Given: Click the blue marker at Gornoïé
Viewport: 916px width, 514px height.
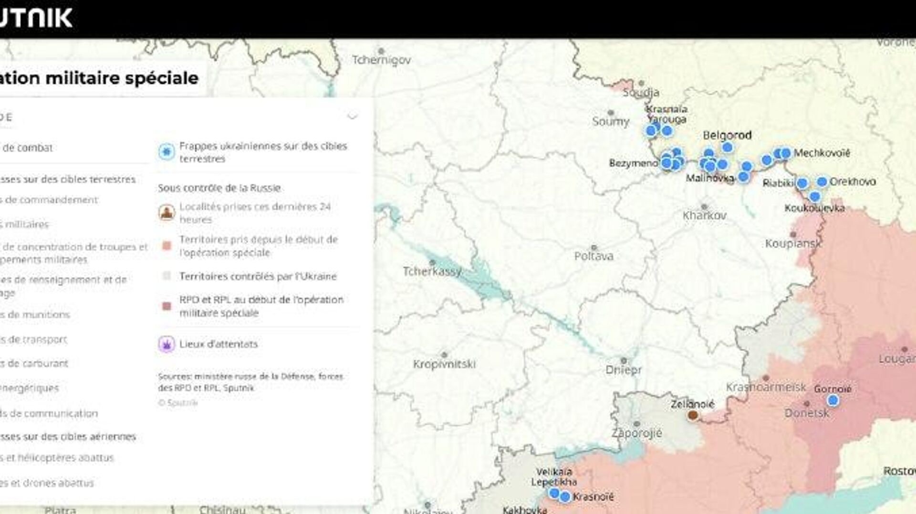Looking at the screenshot, I should (x=833, y=400).
